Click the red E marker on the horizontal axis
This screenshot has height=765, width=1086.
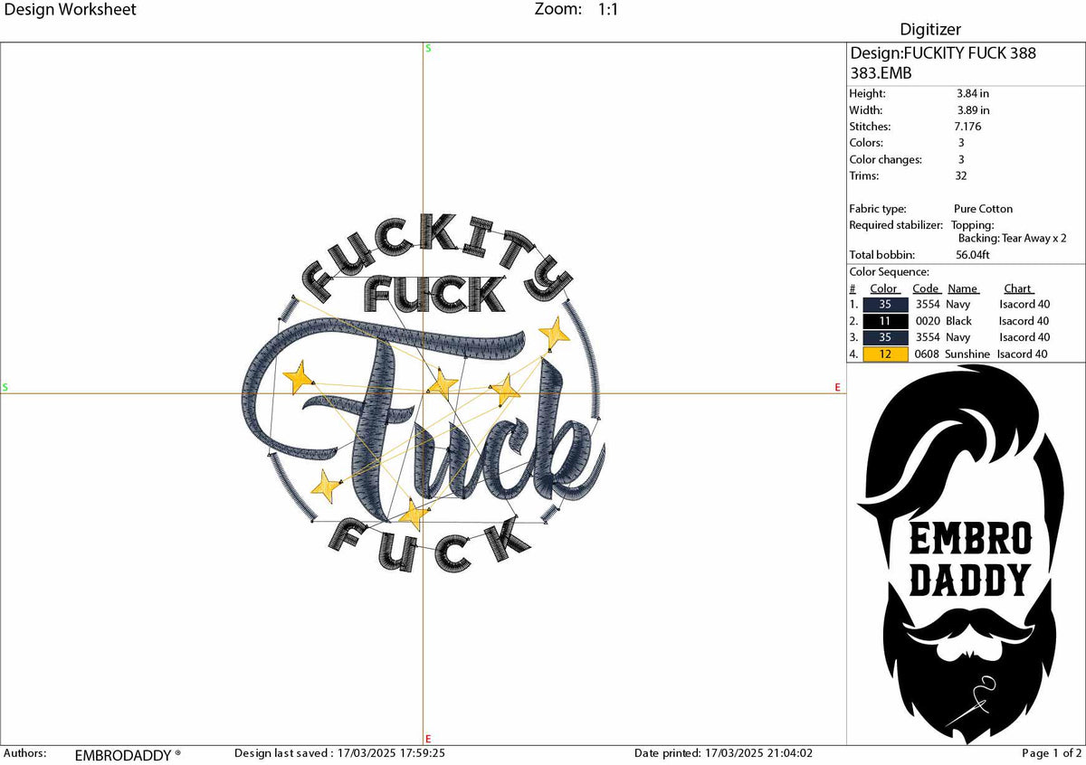click(838, 387)
